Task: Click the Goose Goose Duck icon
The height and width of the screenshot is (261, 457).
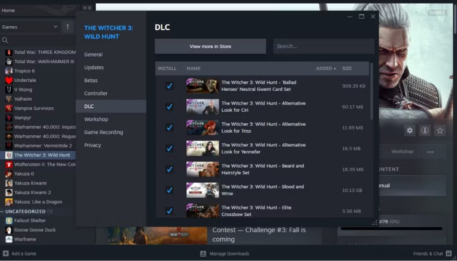Action: click(9, 230)
